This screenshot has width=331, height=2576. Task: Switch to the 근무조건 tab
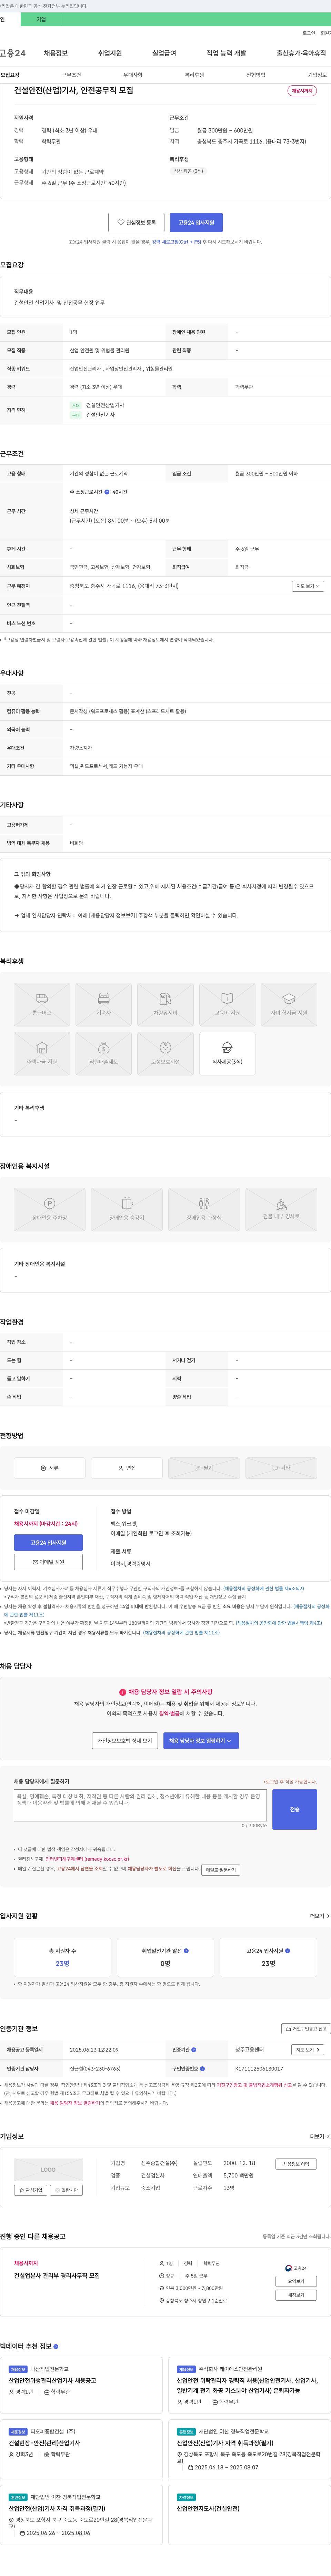pyautogui.click(x=71, y=75)
